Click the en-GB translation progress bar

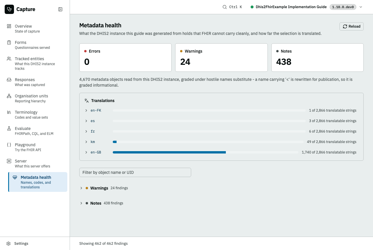[205, 152]
